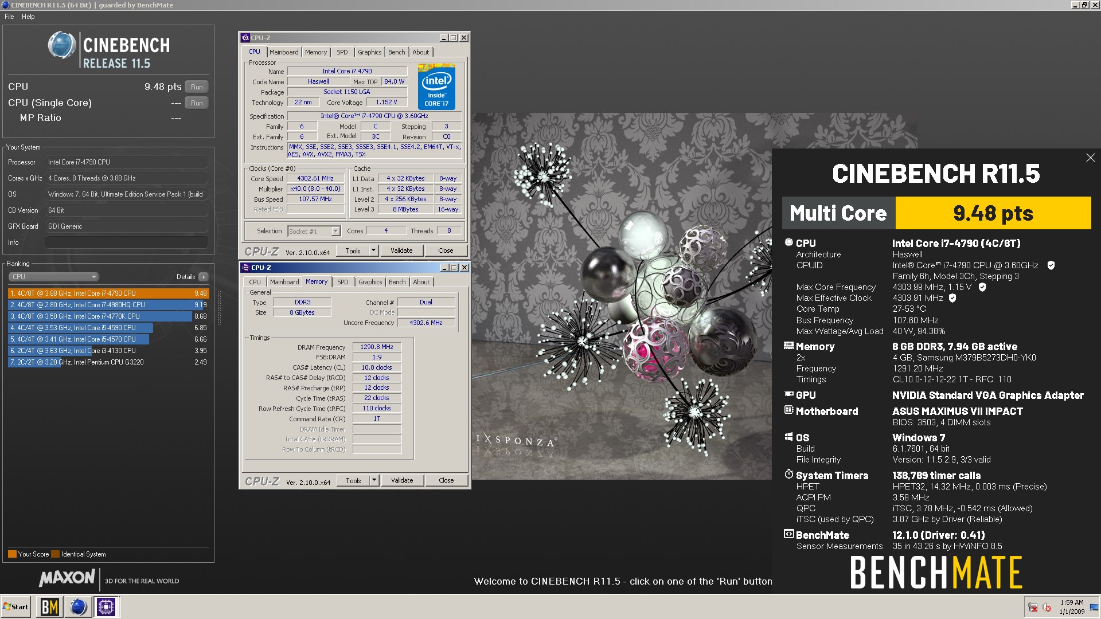
Task: Run the CPU Single Core benchmark
Action: tap(197, 103)
